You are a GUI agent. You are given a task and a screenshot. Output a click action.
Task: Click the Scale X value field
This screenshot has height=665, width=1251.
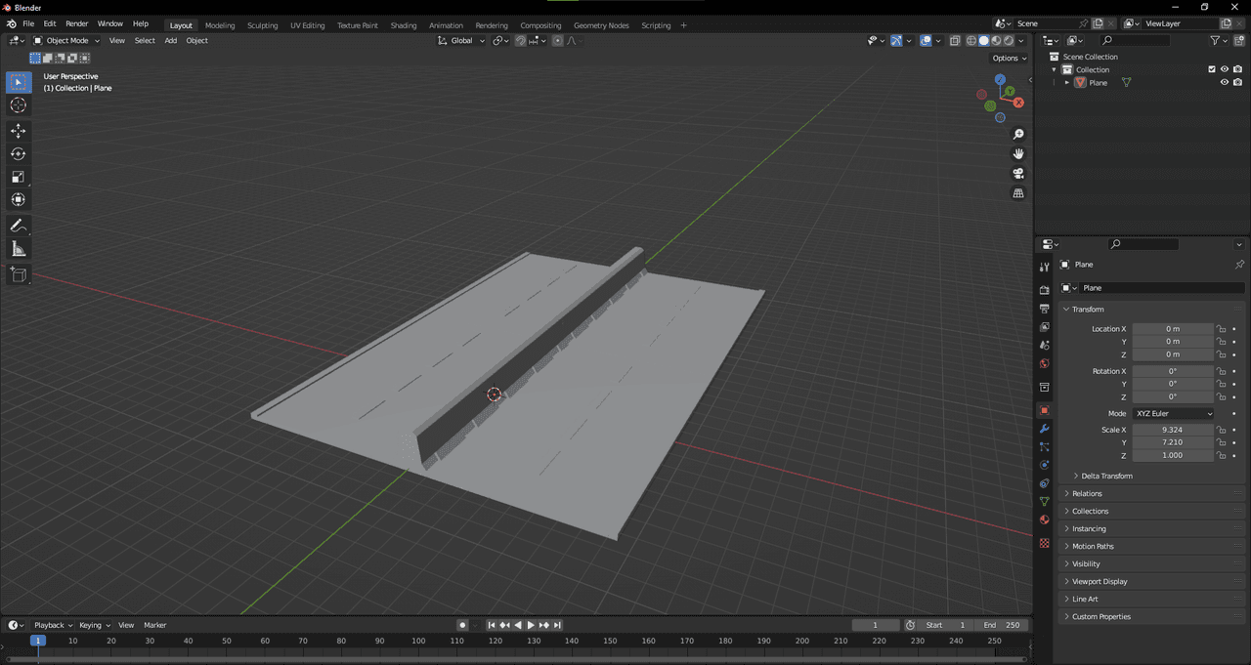click(x=1173, y=430)
